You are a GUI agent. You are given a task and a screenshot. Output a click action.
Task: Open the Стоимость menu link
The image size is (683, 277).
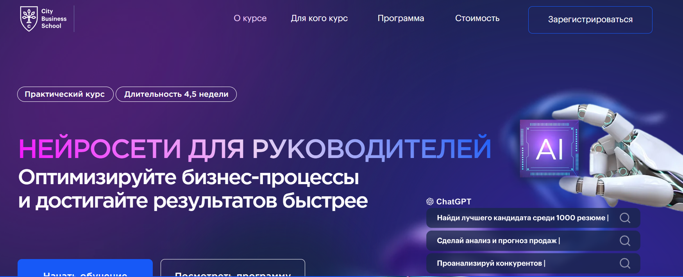(x=477, y=18)
